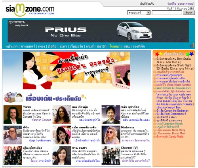Click the แก้ไข link at top right
198x168 pixels.
coord(172,4)
